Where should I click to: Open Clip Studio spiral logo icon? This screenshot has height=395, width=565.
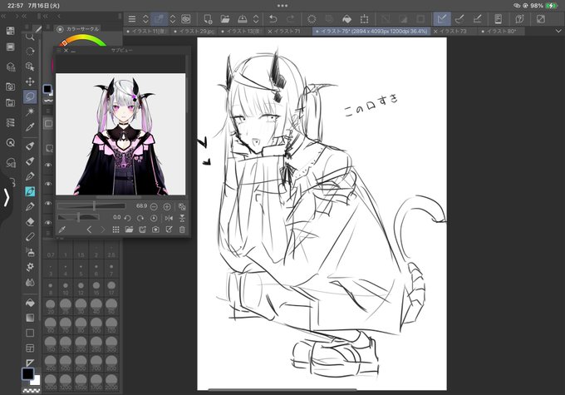pyautogui.click(x=186, y=19)
